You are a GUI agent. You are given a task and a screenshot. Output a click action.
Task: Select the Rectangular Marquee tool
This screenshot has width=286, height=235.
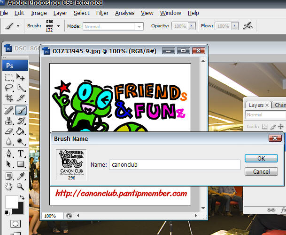click(x=8, y=77)
